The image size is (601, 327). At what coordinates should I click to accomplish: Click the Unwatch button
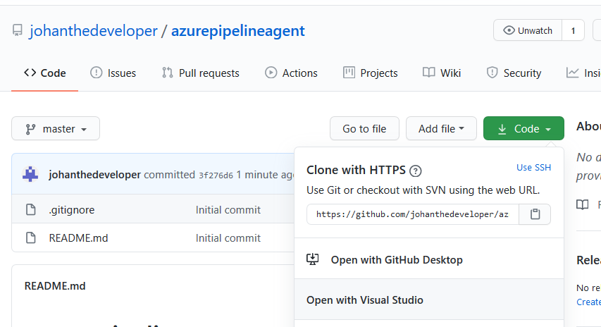[528, 30]
